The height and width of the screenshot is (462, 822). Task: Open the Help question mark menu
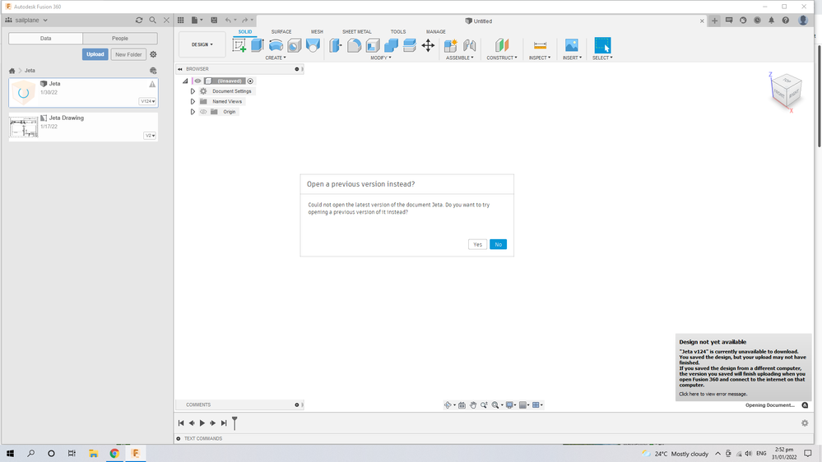coord(785,21)
